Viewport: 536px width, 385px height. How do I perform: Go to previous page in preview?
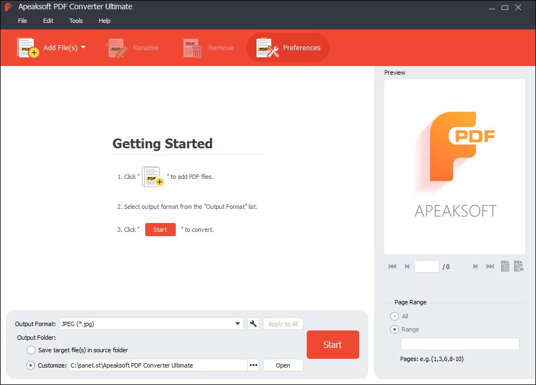click(x=407, y=266)
